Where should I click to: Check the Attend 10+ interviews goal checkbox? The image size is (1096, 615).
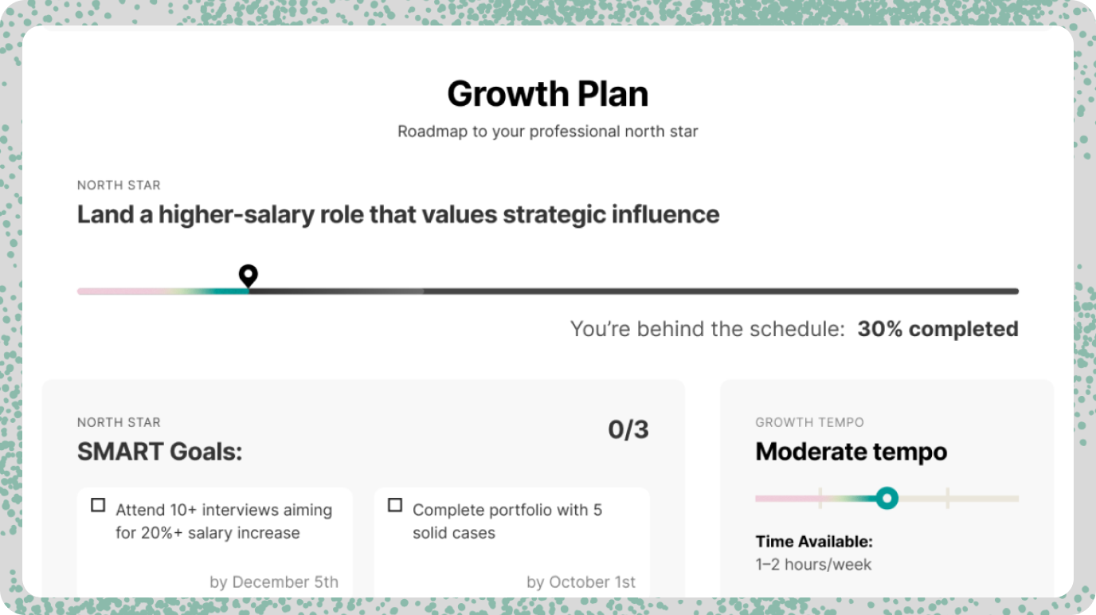coord(98,505)
